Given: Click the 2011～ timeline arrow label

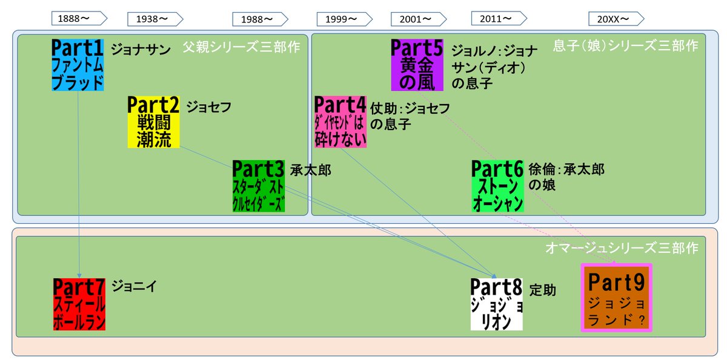Looking at the screenshot, I should coord(500,19).
